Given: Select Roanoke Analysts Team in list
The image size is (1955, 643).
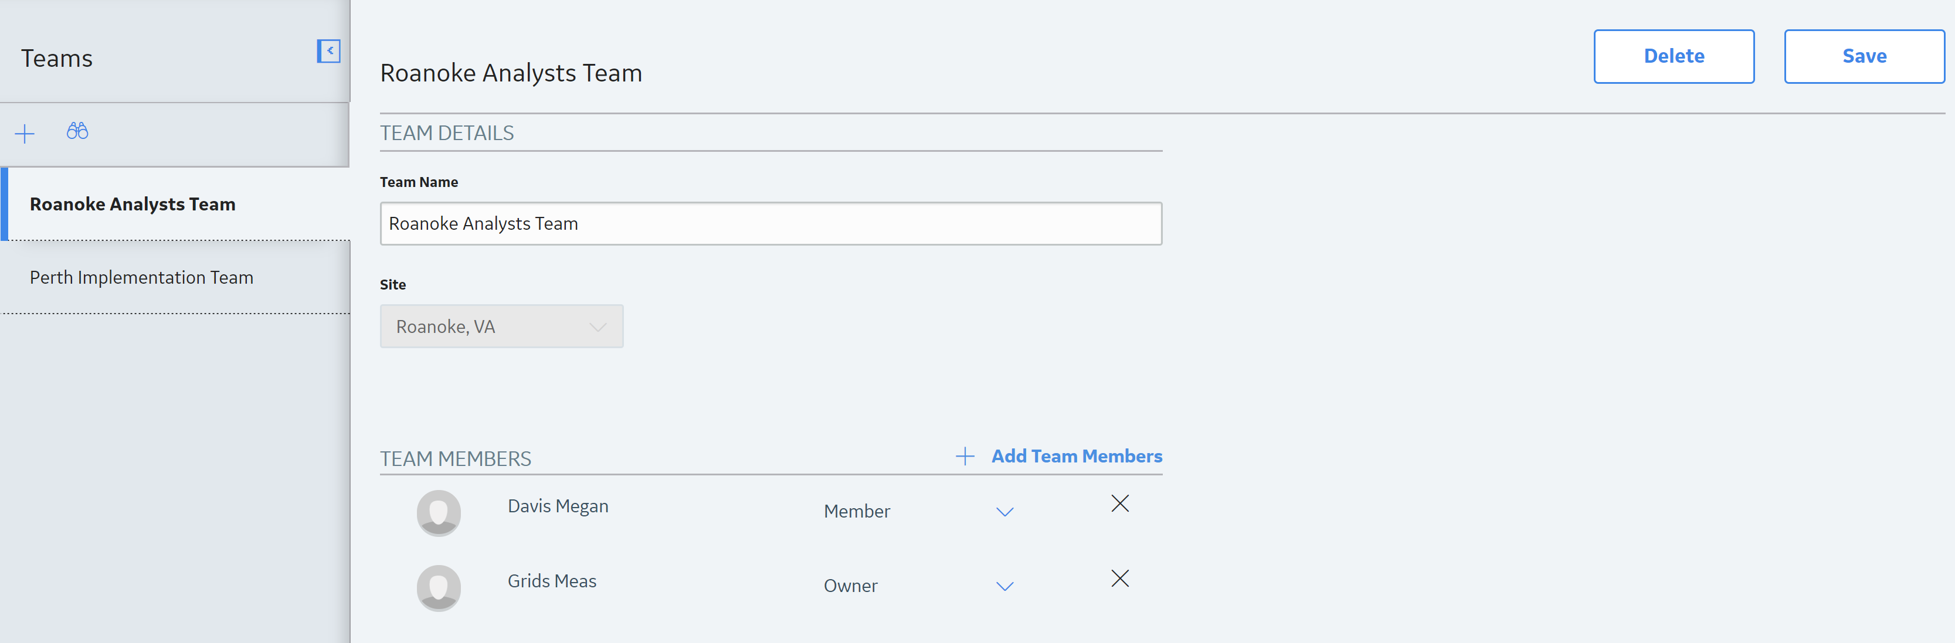Looking at the screenshot, I should tap(176, 204).
